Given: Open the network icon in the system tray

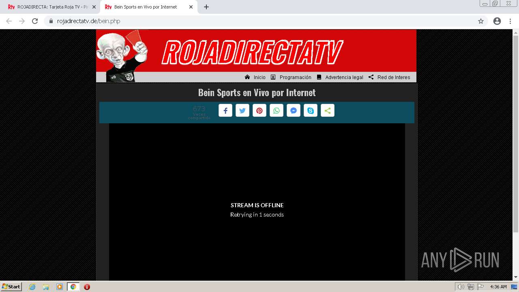Looking at the screenshot, I should pos(471,287).
